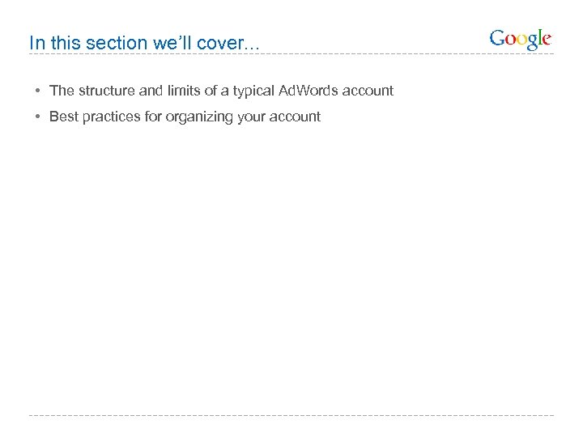Click the second bullet point dot

tap(38, 117)
